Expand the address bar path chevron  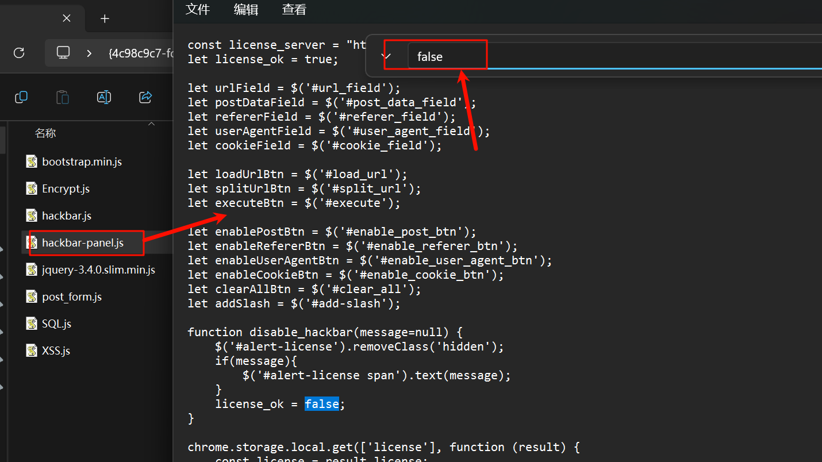click(x=89, y=53)
